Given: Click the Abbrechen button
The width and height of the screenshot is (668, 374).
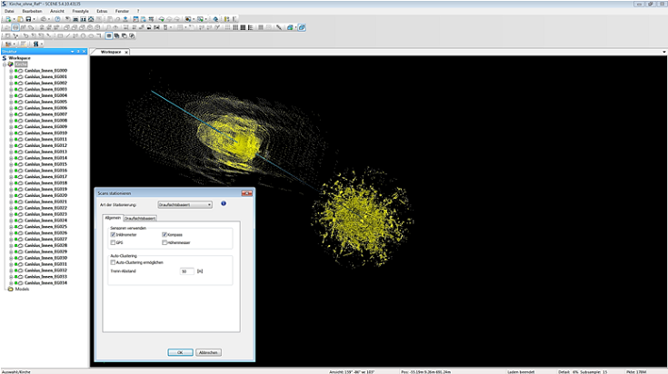Looking at the screenshot, I should (x=208, y=352).
